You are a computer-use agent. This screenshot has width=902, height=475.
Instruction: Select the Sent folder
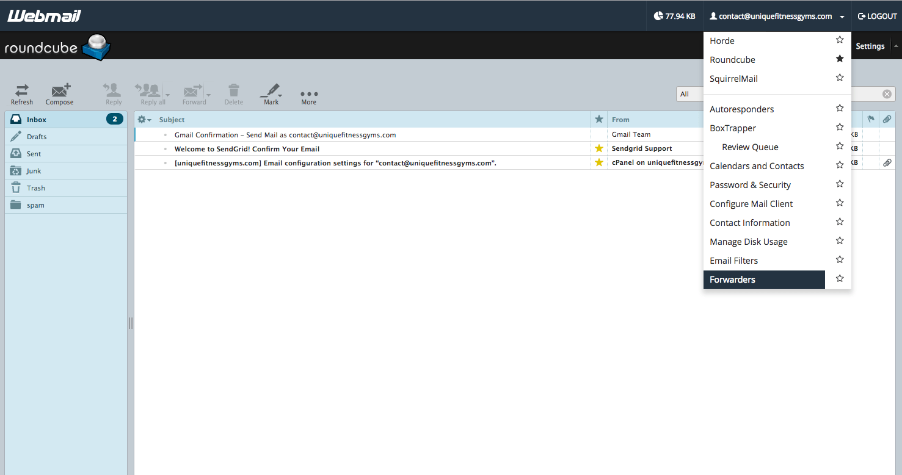pos(66,154)
